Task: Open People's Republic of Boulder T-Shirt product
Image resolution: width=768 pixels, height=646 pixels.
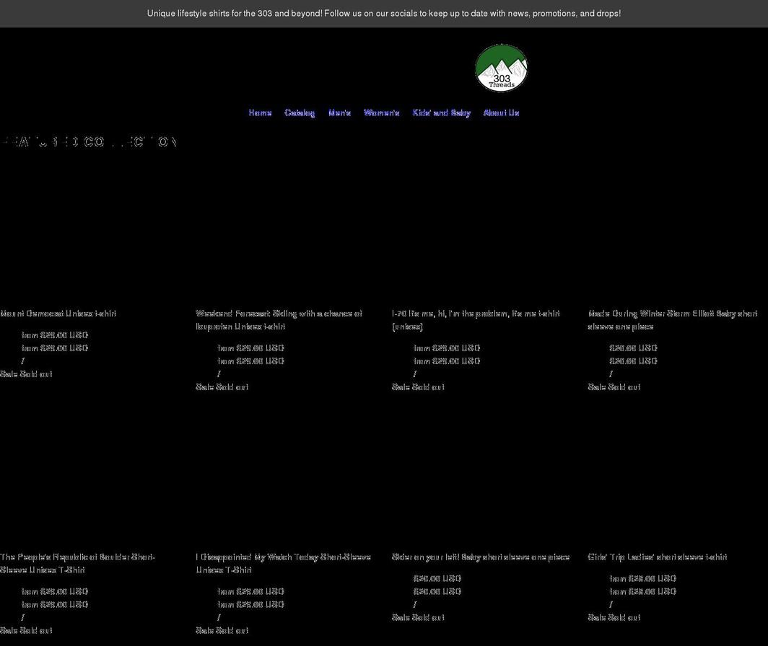Action: tap(77, 563)
